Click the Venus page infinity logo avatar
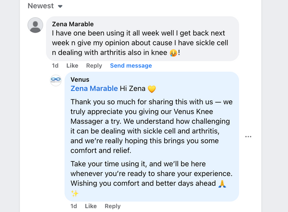Image resolution: width=288 pixels, height=212 pixels. (x=56, y=80)
